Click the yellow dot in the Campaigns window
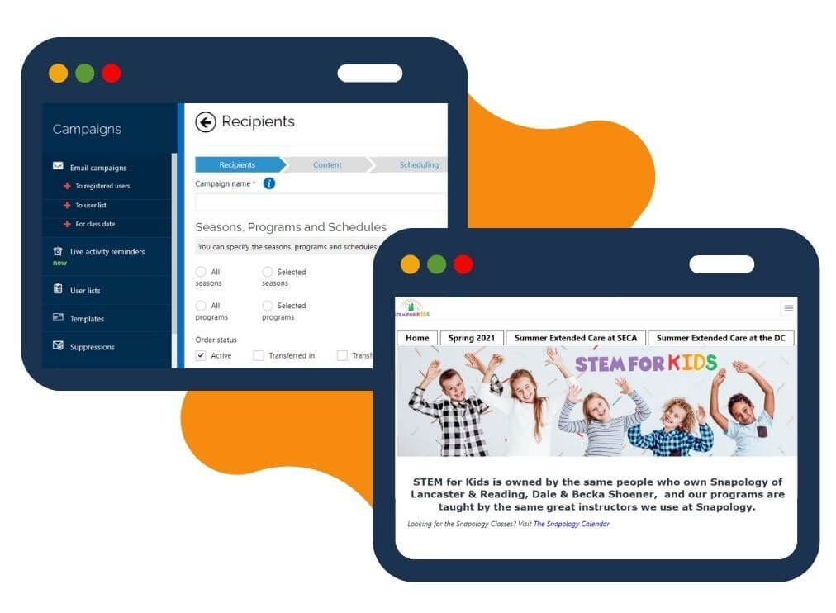836x613 pixels. pyautogui.click(x=59, y=73)
